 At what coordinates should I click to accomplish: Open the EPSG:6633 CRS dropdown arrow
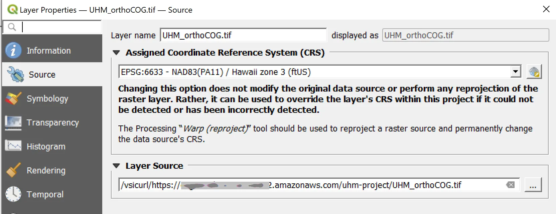click(x=516, y=72)
